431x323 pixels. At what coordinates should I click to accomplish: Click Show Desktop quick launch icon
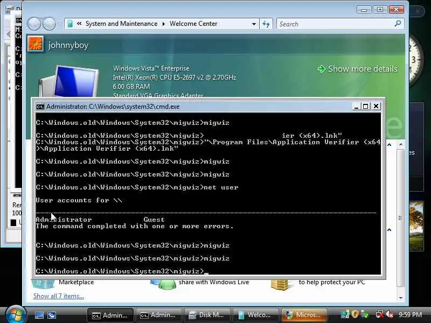(x=39, y=315)
